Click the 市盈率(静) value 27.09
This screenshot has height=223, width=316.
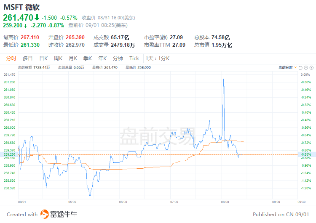pyautogui.click(x=177, y=37)
